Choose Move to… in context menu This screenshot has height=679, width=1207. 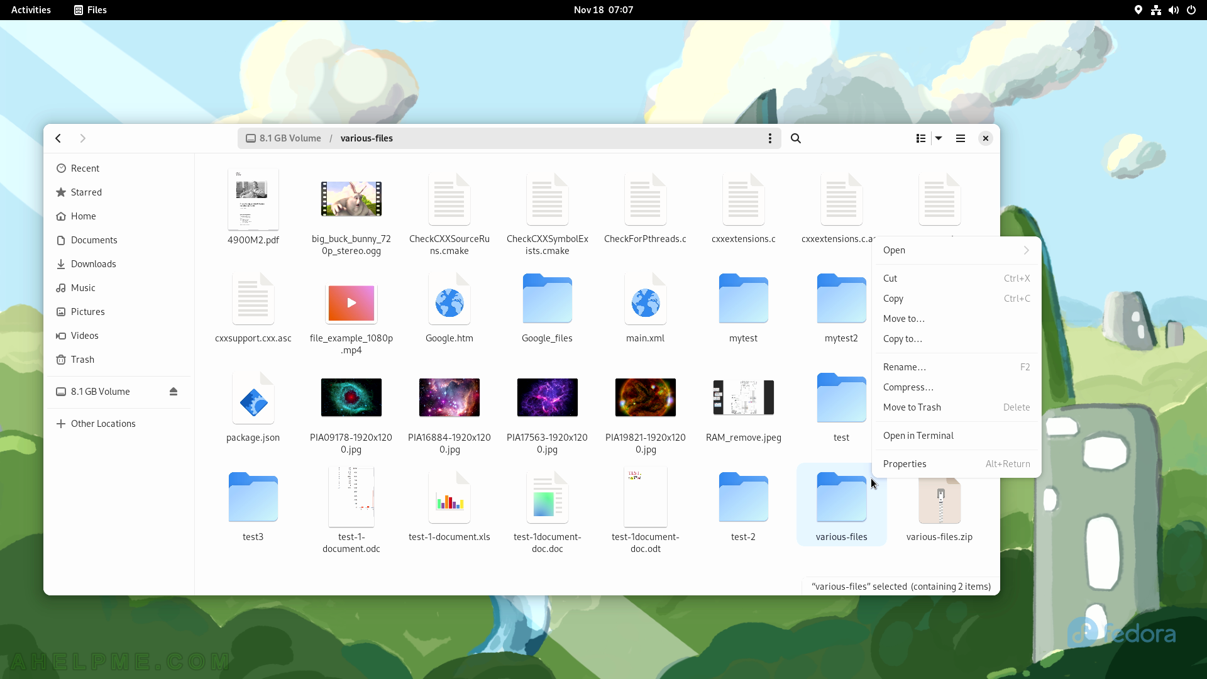pos(957,319)
